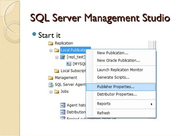Collapse the [repl_test] publication node
The height and width of the screenshot is (136, 181).
point(57,57)
